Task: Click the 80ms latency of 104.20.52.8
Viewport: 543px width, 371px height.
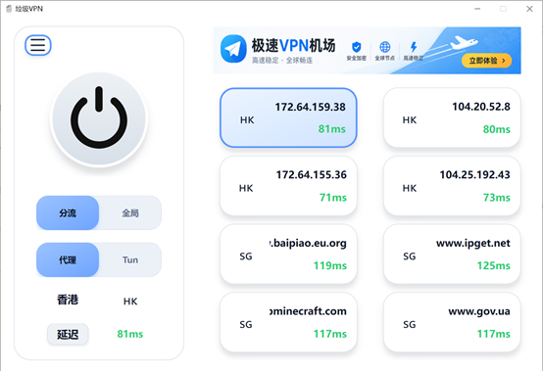Action: pos(497,129)
